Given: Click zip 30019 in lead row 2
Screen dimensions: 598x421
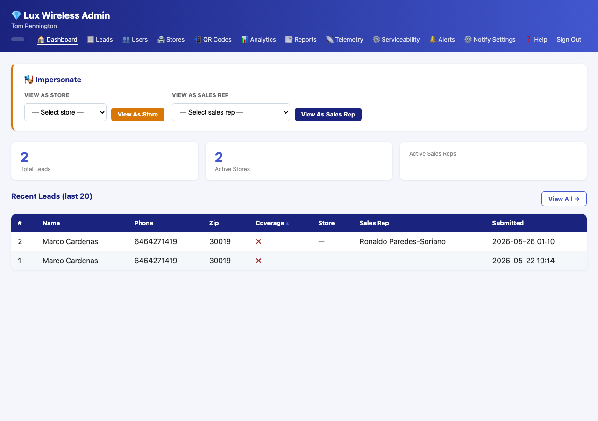Looking at the screenshot, I should pyautogui.click(x=220, y=242).
